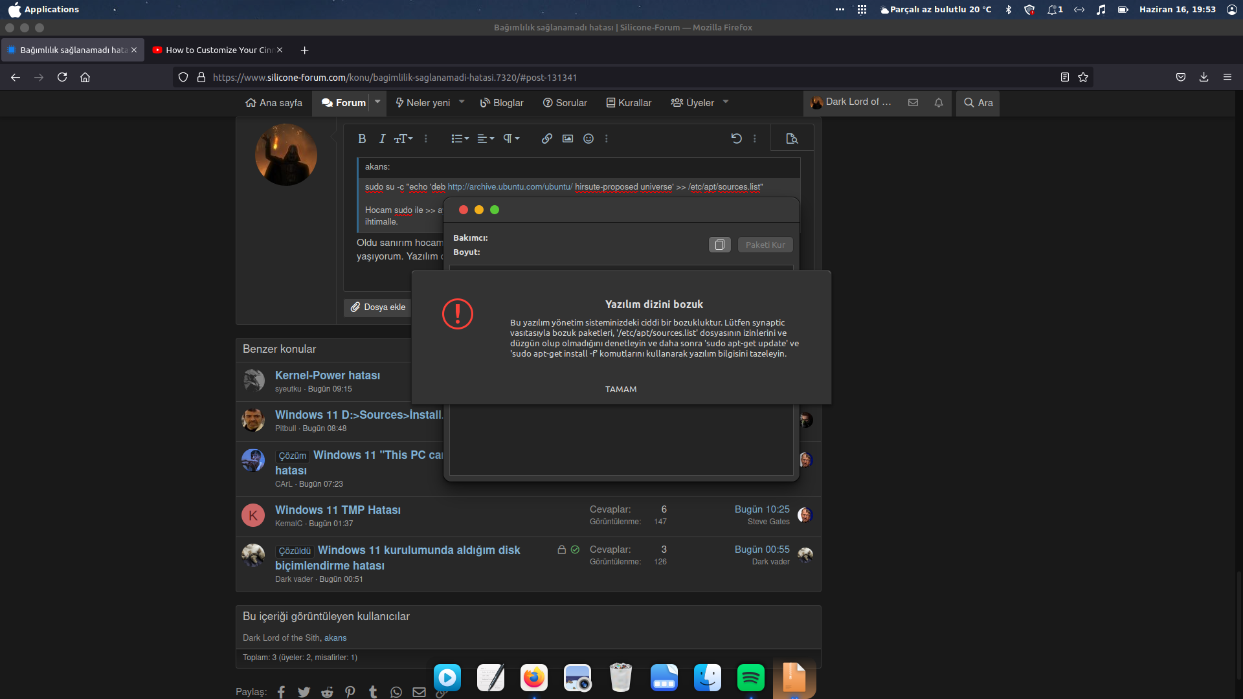Open Bluetooth settings in top panel
Viewport: 1243px width, 699px height.
(x=1009, y=9)
